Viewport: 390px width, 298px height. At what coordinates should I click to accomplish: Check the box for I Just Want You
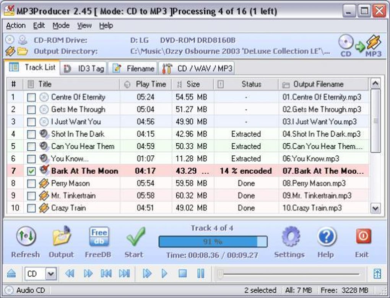pos(31,122)
